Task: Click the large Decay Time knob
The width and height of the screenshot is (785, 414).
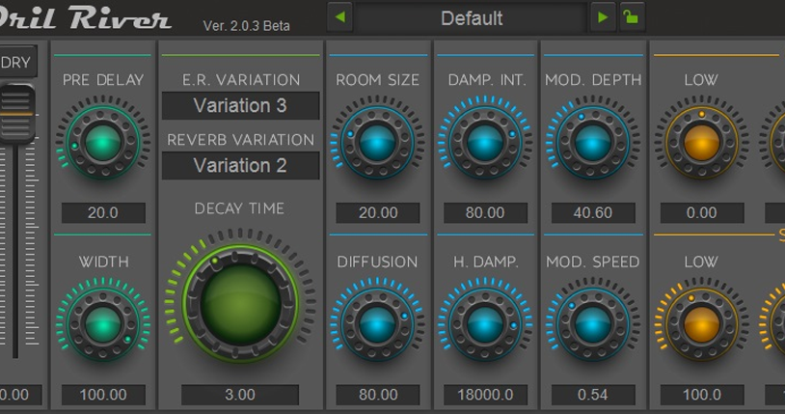Action: (240, 300)
